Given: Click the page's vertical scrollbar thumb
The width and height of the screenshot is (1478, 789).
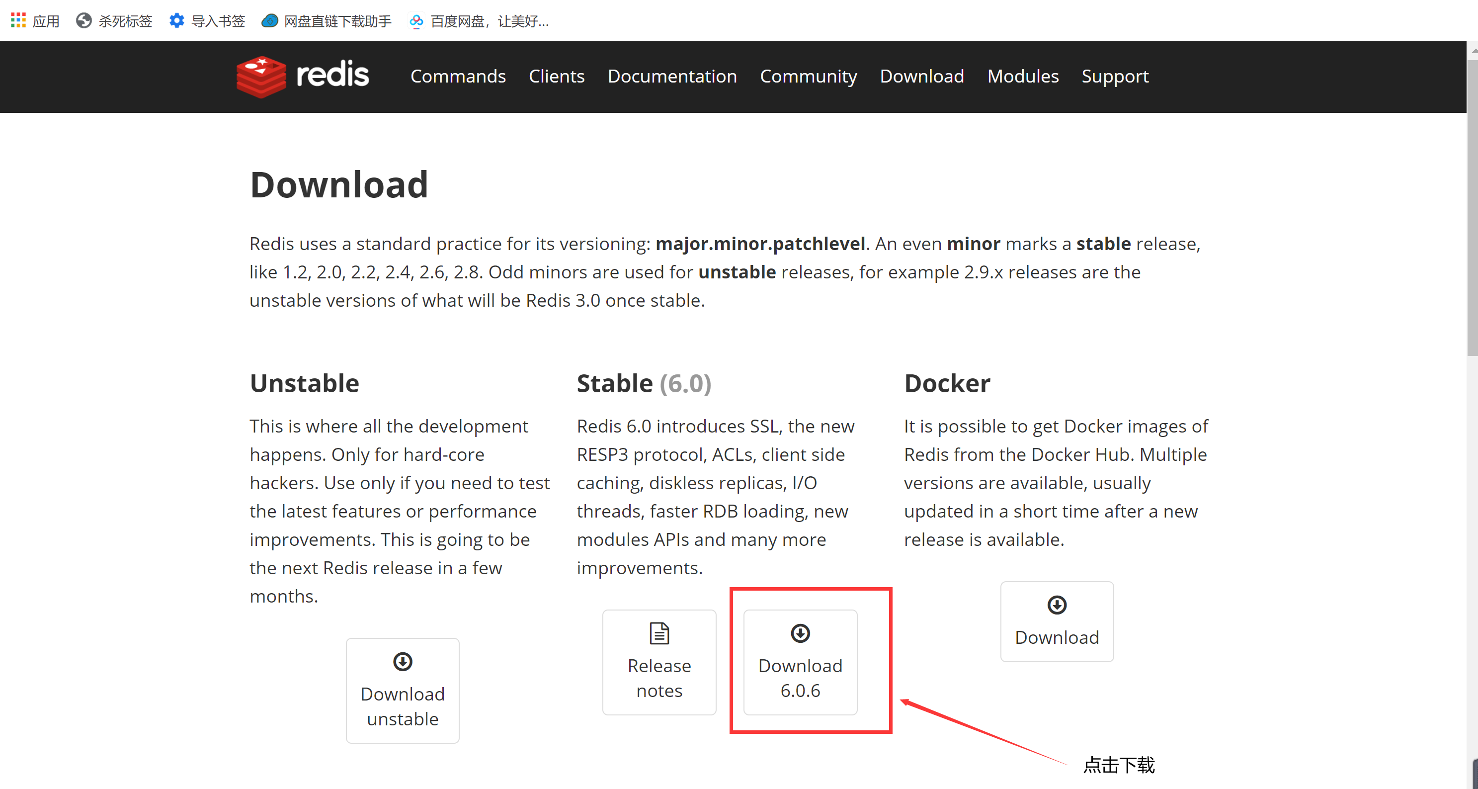Looking at the screenshot, I should click(1472, 207).
